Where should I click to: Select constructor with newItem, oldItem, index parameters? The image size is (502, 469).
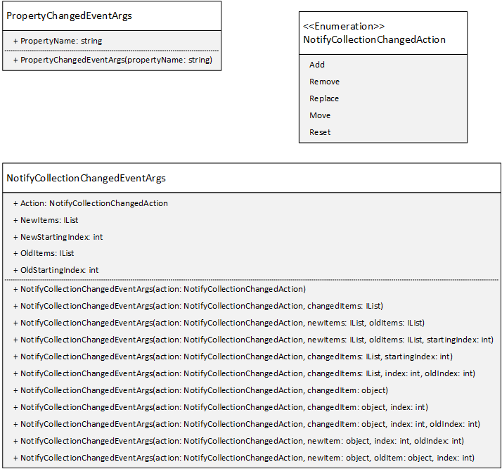[x=244, y=458]
